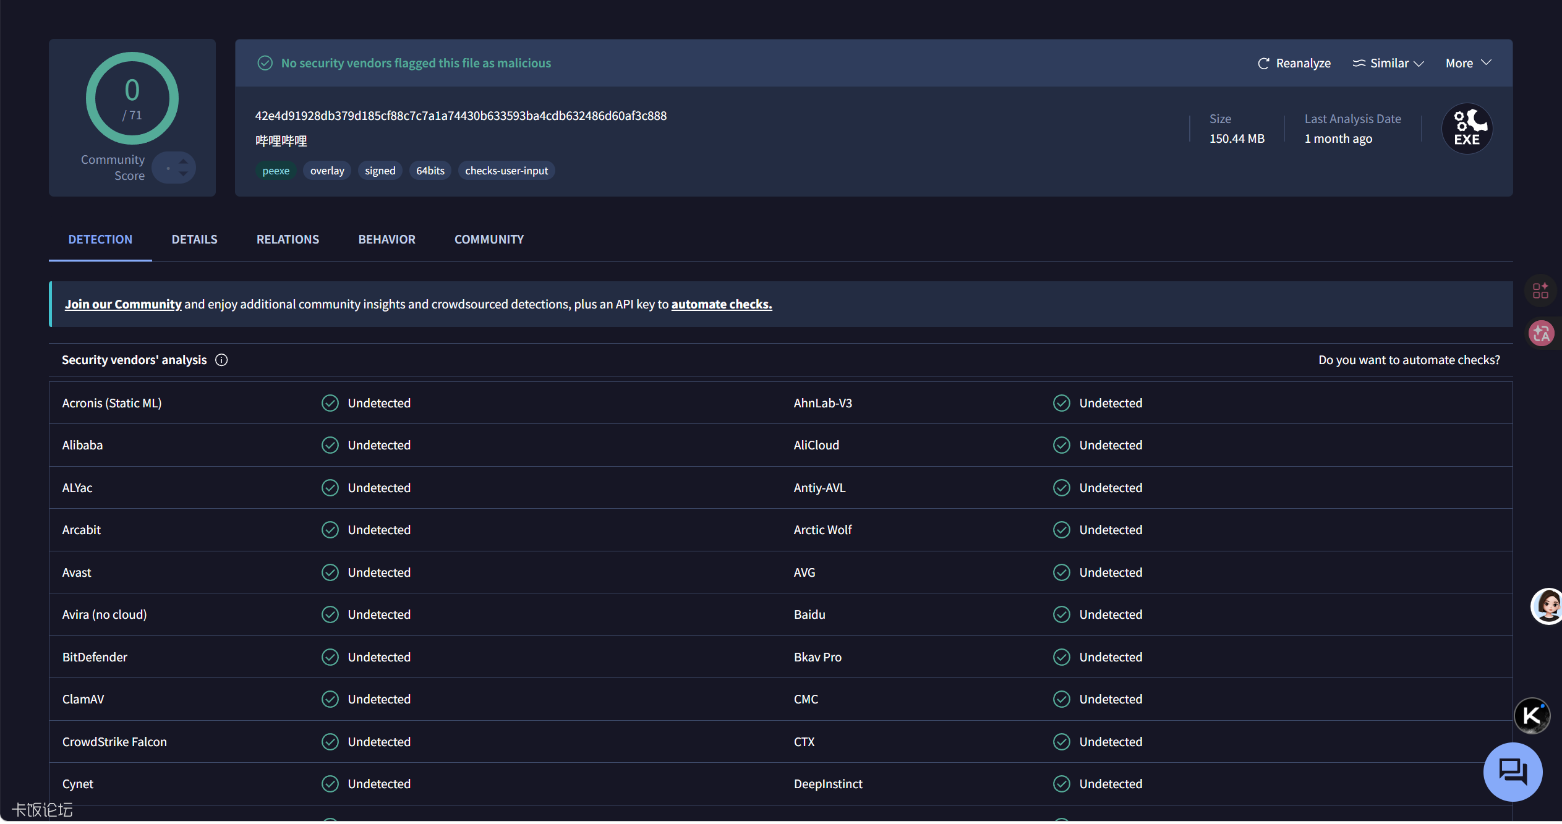
Task: Expand the More dropdown menu
Action: [x=1468, y=64]
